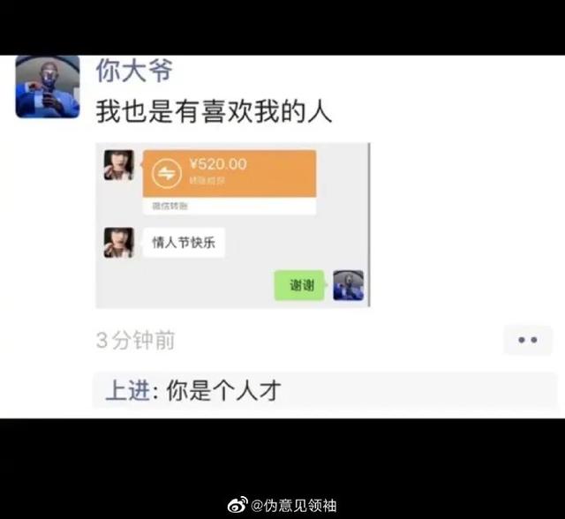565x519 pixels.
Task: Tap the 你大爷 username link
Action: coord(134,71)
